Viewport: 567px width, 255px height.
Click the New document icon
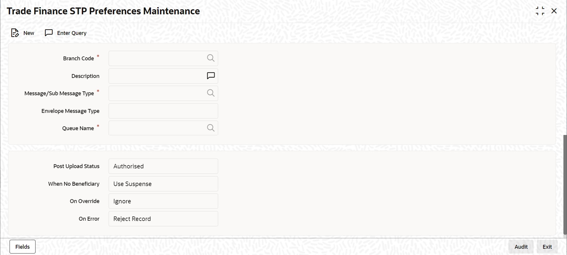(15, 33)
